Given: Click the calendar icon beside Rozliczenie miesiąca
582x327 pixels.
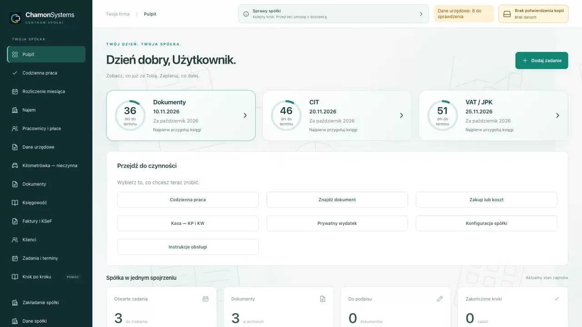Looking at the screenshot, I should pos(15,92).
